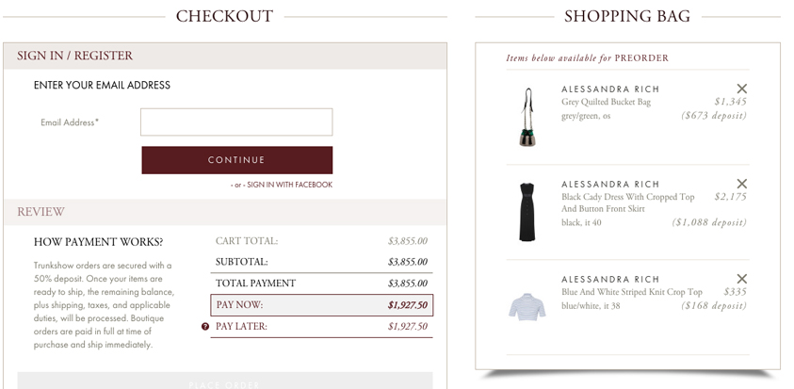Open the striped knit crop top thumbnail
This screenshot has width=794, height=389.
[x=527, y=306]
